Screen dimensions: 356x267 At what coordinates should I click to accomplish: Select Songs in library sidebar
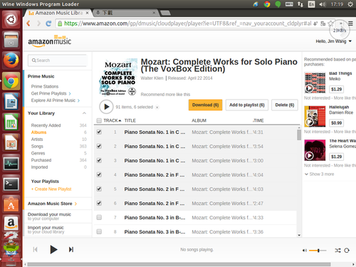click(37, 146)
